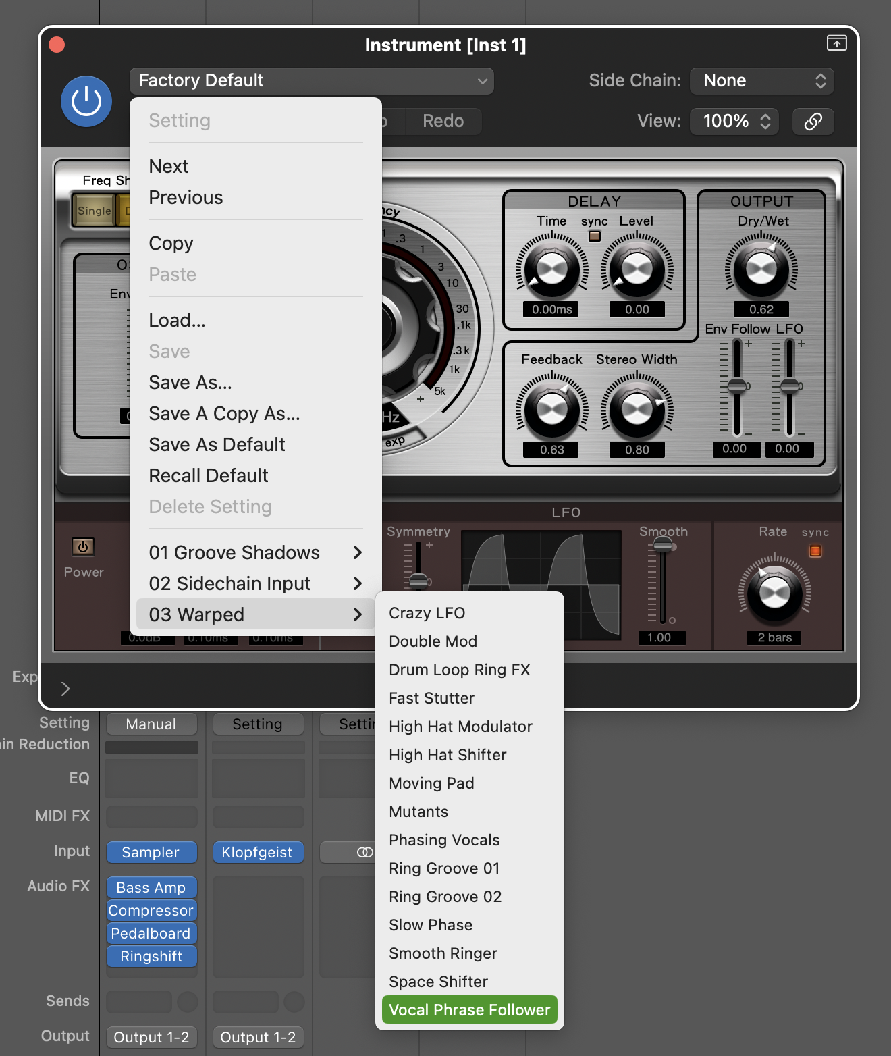Click the Output Dry/Wet knob
The height and width of the screenshot is (1056, 891).
pos(761,269)
